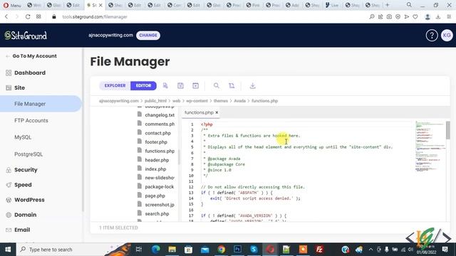Open FileZilla from the taskbar
Viewport: 456px width, 256px height.
click(319, 250)
